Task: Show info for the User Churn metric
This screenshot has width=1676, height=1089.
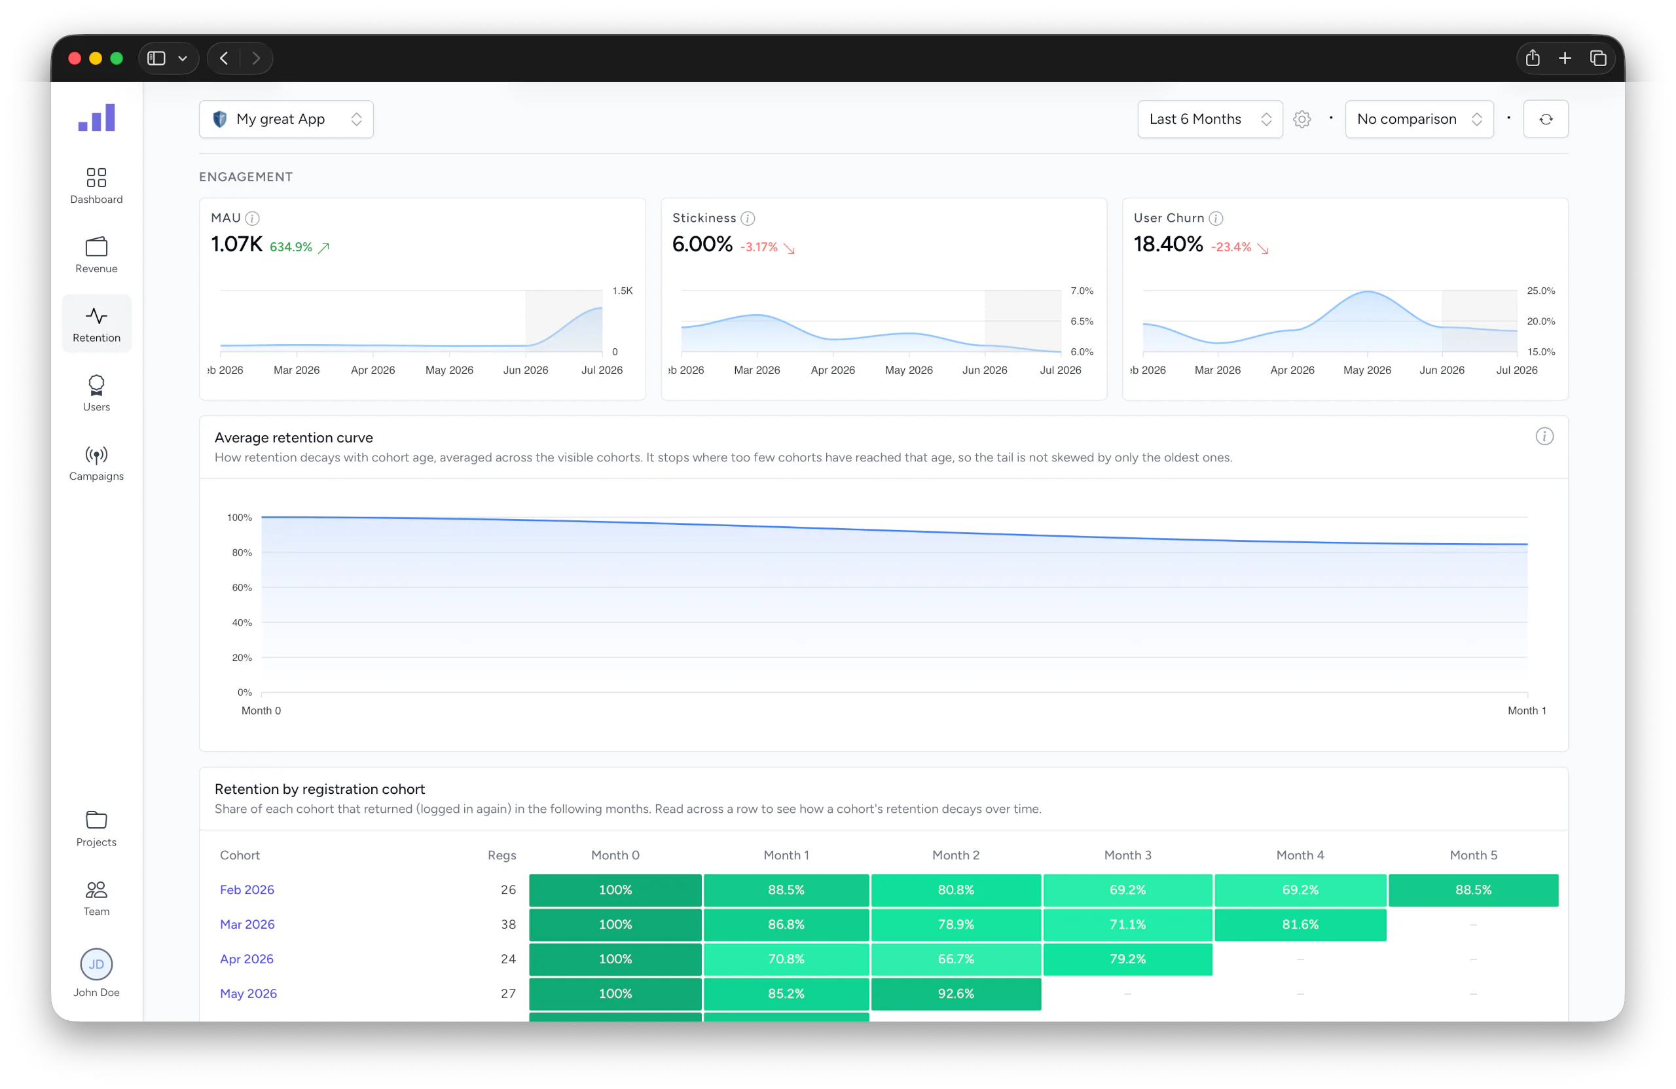Action: [1216, 218]
